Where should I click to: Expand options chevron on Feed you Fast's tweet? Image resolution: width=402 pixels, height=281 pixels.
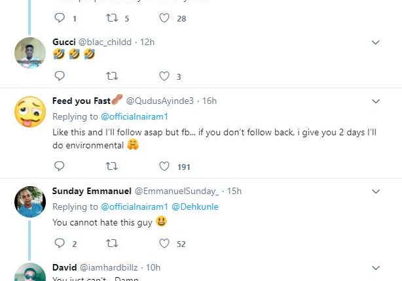376,101
